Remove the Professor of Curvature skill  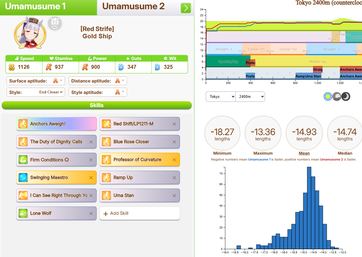click(x=174, y=160)
